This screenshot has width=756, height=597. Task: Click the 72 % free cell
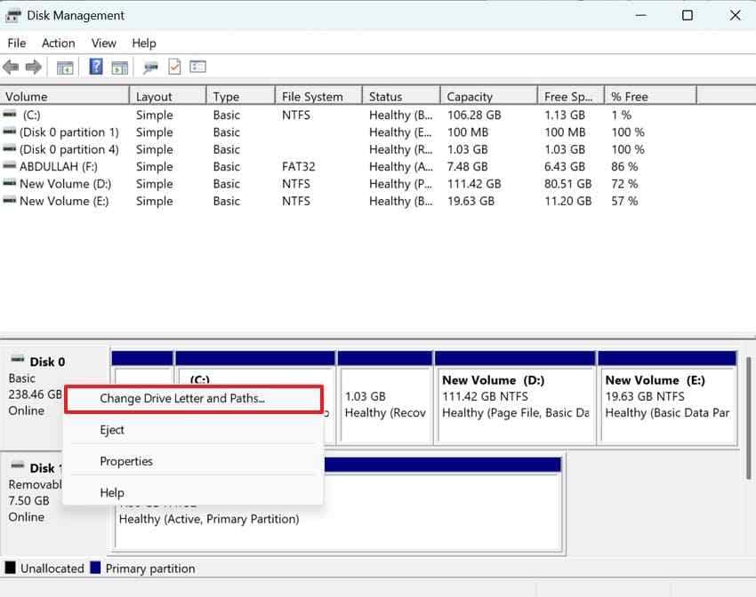624,184
